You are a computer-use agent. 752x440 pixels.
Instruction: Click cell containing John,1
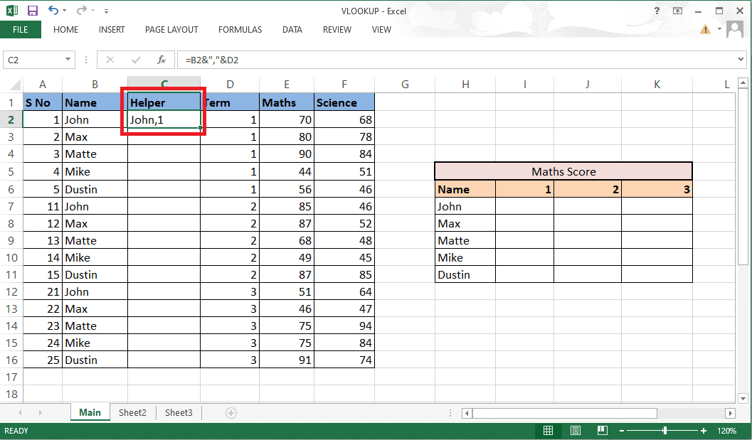(164, 120)
